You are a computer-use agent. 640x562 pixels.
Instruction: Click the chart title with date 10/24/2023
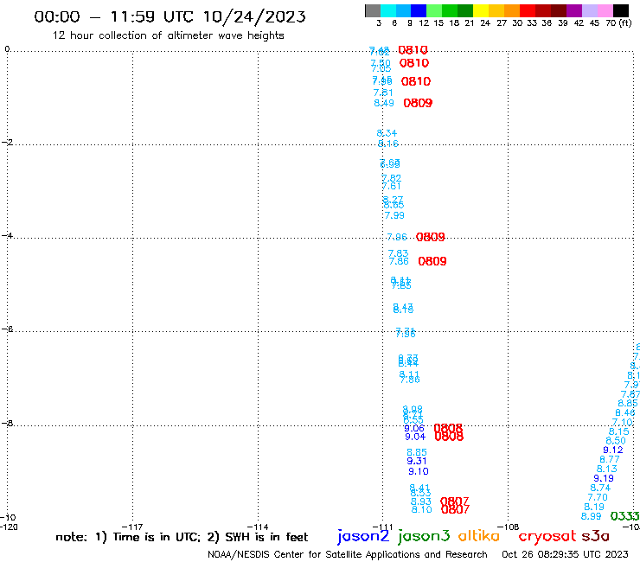click(170, 16)
